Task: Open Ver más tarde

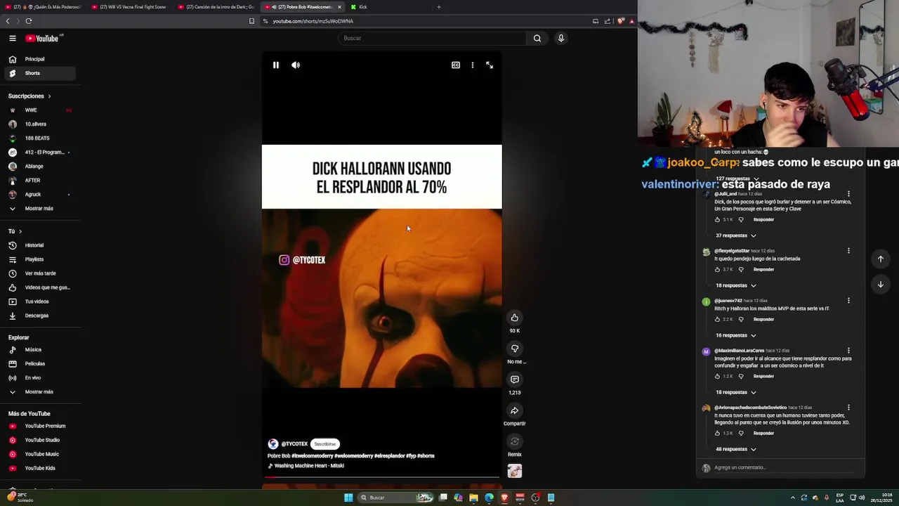Action: pos(39,273)
